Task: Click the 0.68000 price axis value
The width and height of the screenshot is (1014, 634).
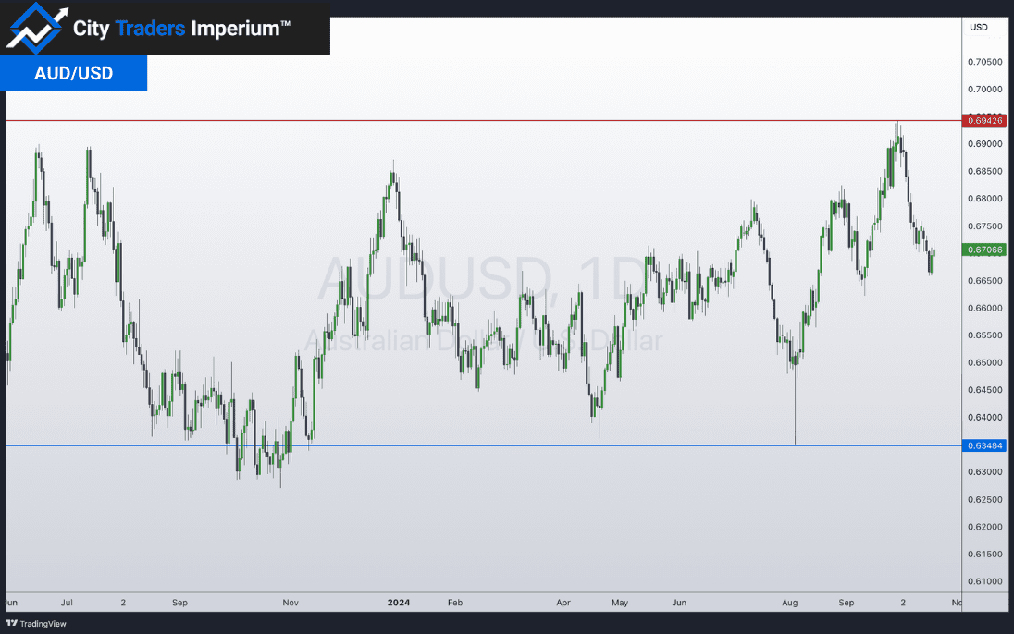Action: [x=985, y=199]
